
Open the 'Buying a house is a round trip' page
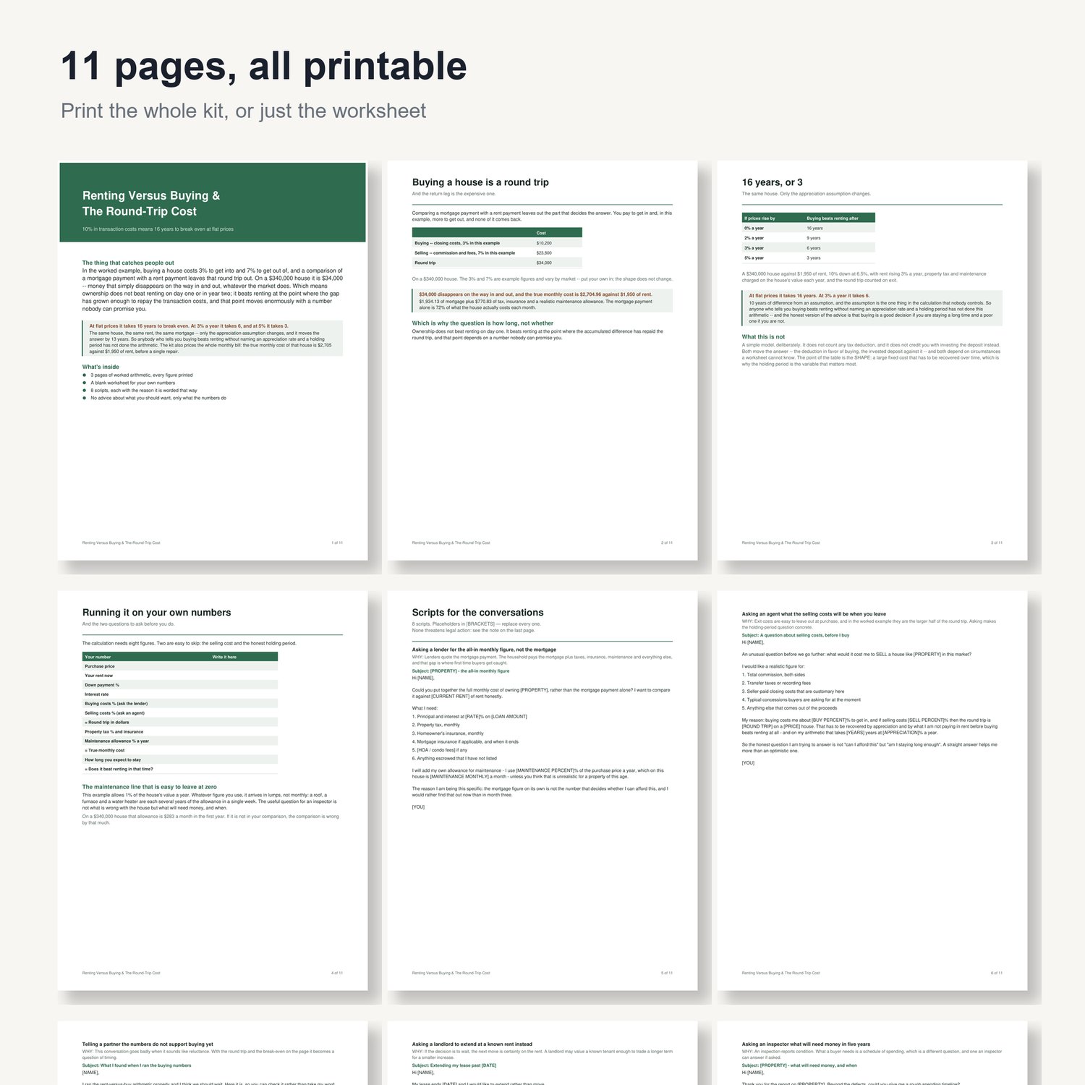(x=542, y=361)
